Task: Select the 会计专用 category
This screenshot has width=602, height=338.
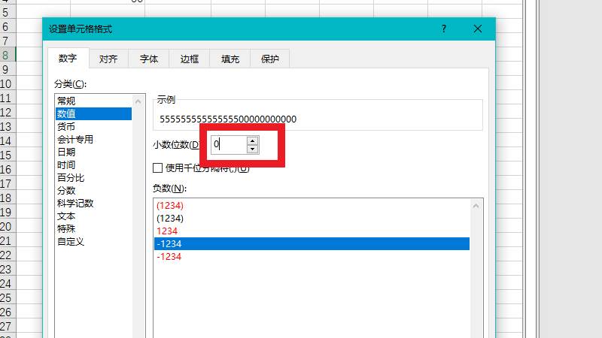Action: coord(75,140)
